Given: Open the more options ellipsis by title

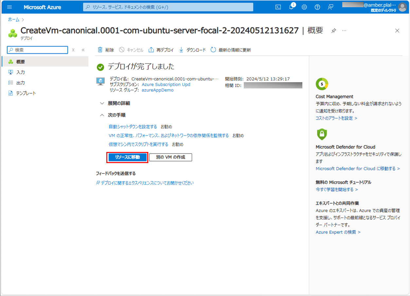Looking at the screenshot, I should pos(344,30).
